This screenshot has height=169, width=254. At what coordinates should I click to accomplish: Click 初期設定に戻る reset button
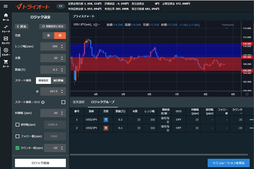(x=52, y=26)
